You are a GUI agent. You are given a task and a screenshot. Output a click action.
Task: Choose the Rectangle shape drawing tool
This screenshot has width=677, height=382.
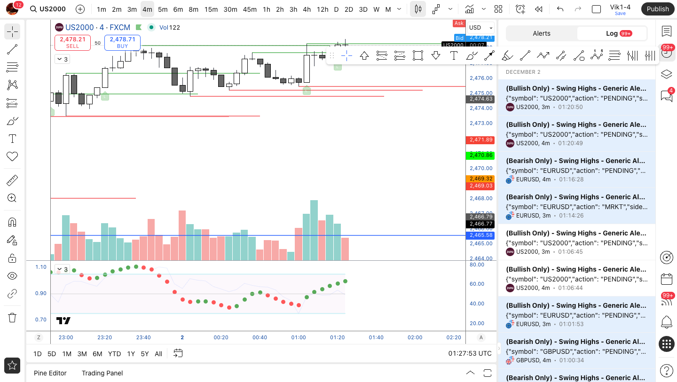(418, 56)
